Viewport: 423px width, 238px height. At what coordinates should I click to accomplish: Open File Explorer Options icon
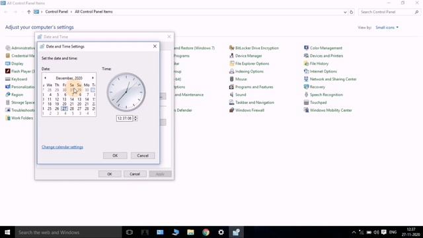point(231,63)
